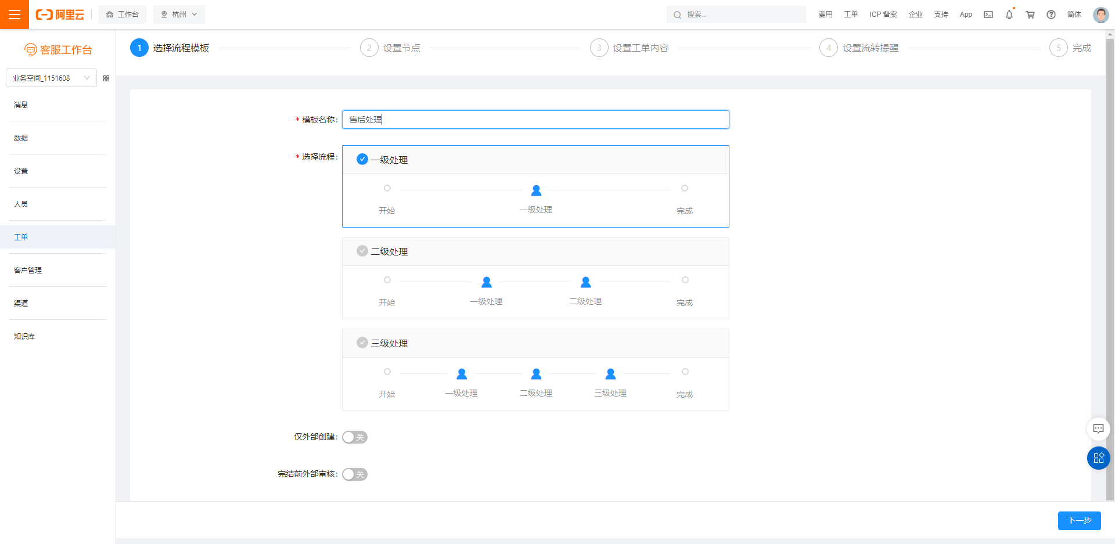1115x544 pixels.
Task: Click step 4 circle 设置流转提醒
Action: (829, 48)
